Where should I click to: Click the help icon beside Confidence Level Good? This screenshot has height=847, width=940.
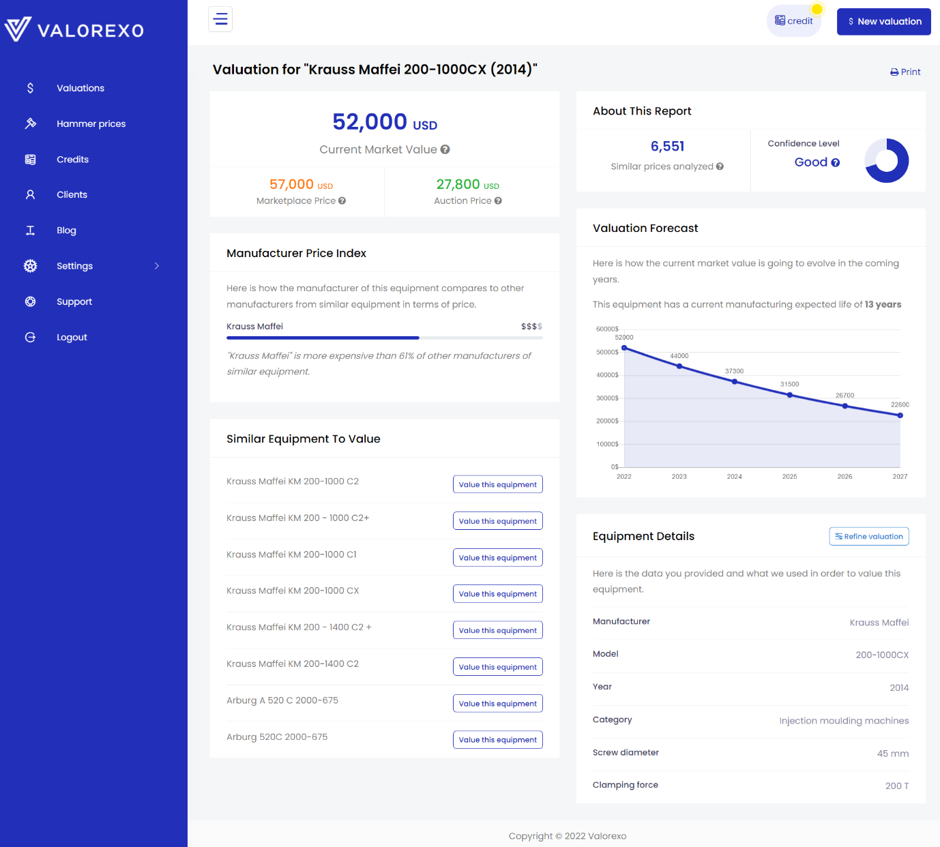(836, 162)
